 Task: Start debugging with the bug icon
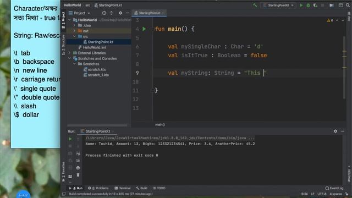pos(308,5)
